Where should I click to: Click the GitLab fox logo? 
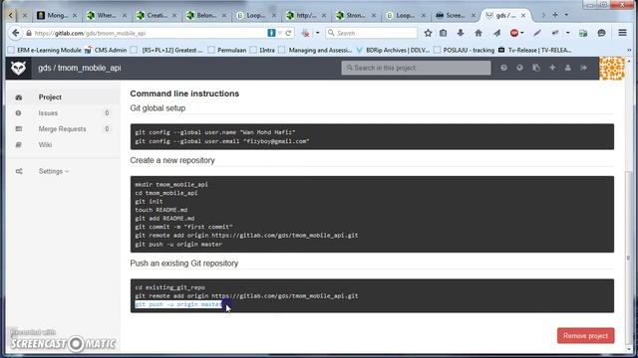click(x=18, y=68)
